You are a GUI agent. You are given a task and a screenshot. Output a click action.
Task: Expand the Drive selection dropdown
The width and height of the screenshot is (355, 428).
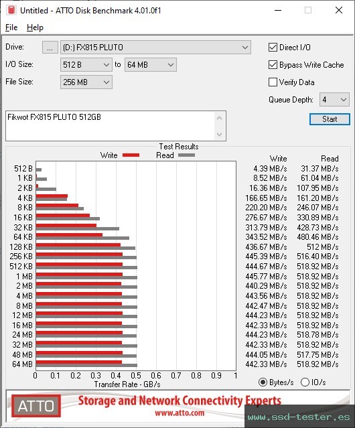tap(155, 48)
